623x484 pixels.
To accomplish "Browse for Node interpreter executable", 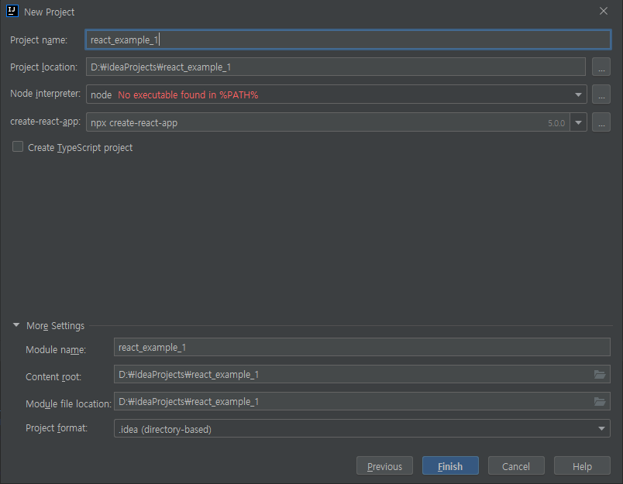I will 601,94.
